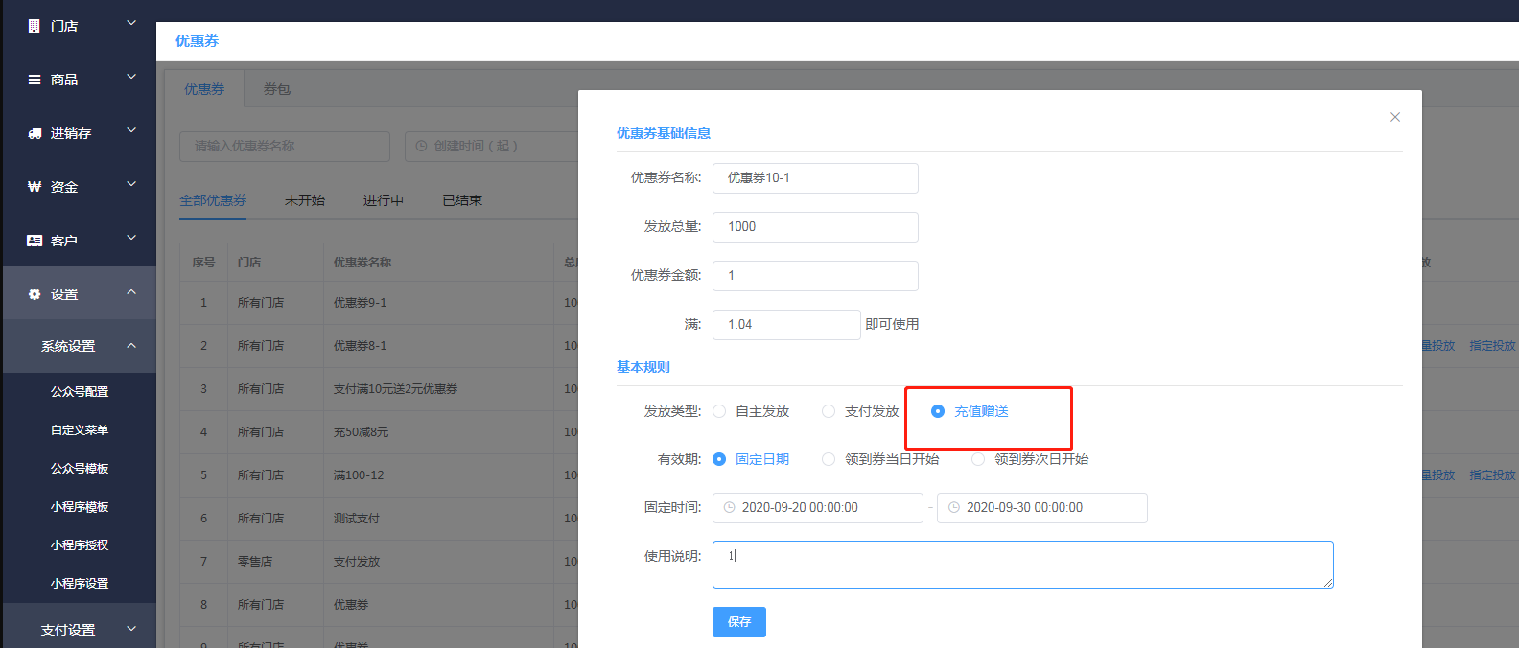Click the 请输入优惠券名称 search box
This screenshot has width=1519, height=648.
[285, 147]
